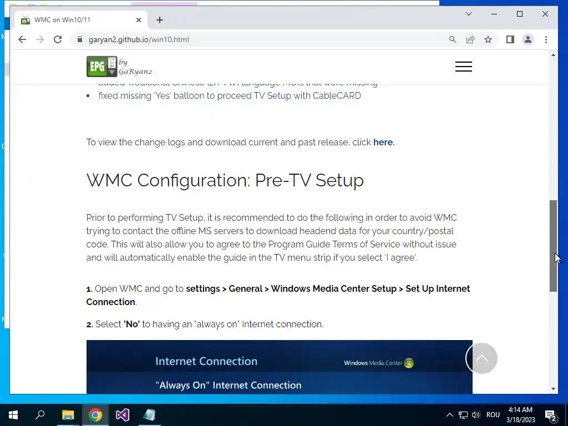Show hidden system tray icons
The width and height of the screenshot is (568, 426).
pyautogui.click(x=449, y=415)
